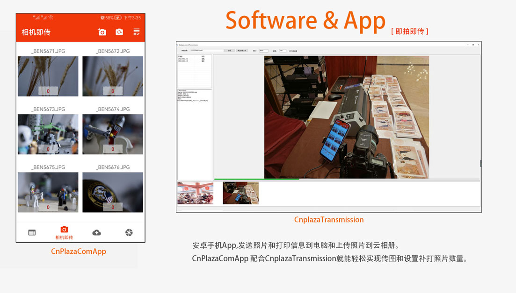The width and height of the screenshot is (516, 293).
Task: Click the green transfer progress bar
Action: coord(256,179)
